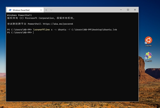
Task: Click the Ubuntu argument in the command
Action: [x=62, y=30]
